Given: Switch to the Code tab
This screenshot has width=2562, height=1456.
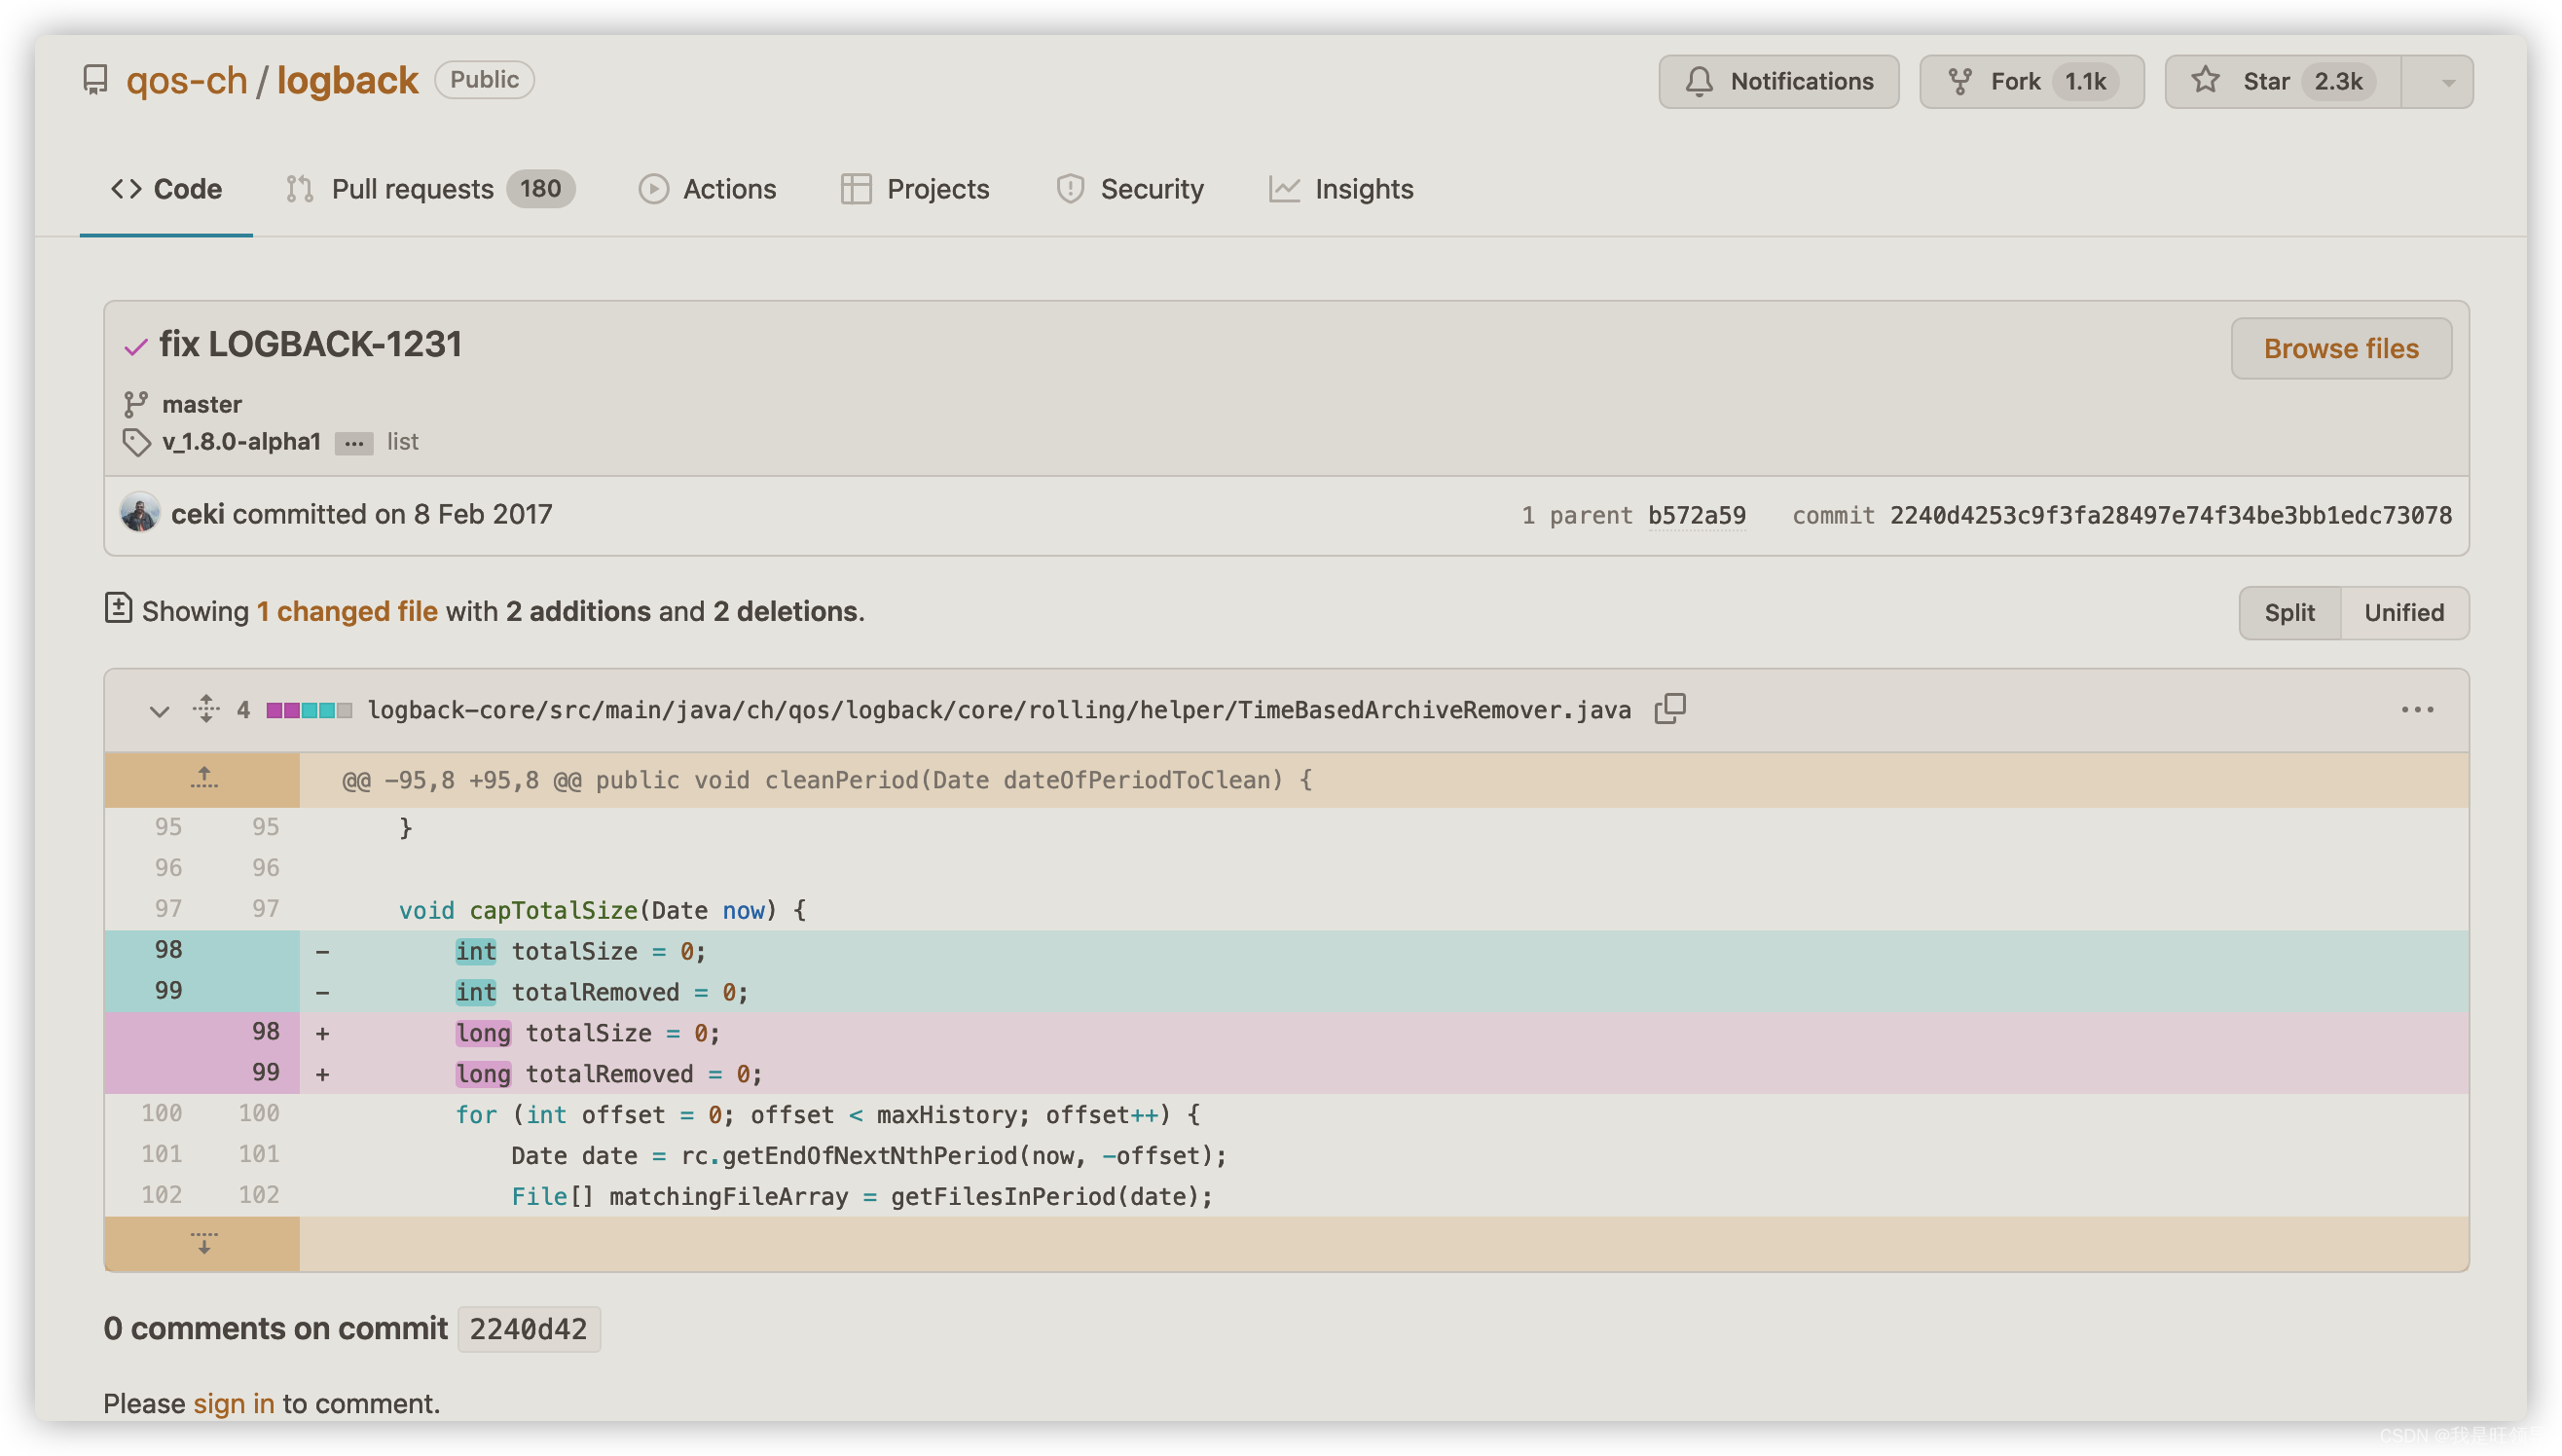Looking at the screenshot, I should [166, 189].
